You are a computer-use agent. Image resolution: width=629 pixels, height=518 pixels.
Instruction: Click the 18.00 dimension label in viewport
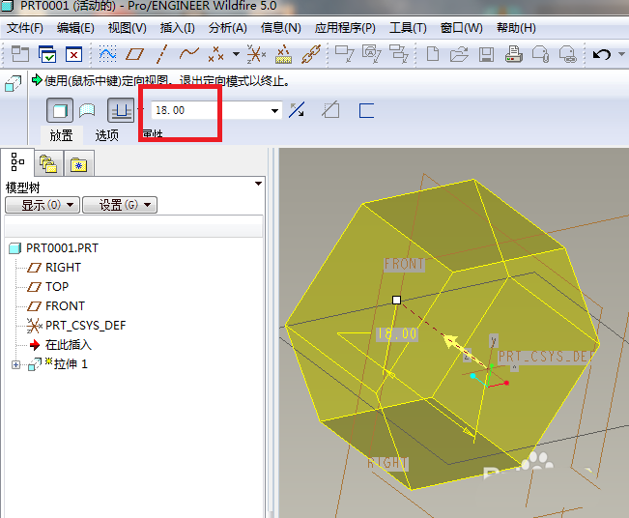click(x=397, y=333)
